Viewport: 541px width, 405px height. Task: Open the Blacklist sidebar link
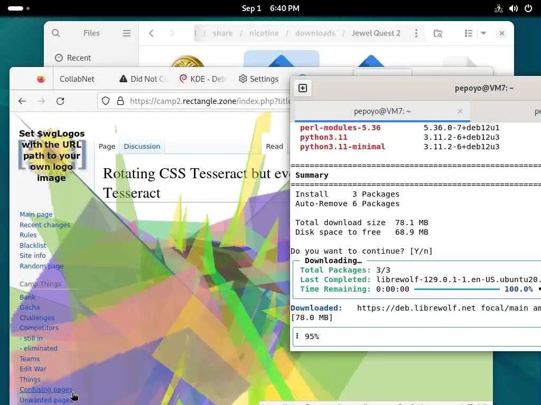pos(33,245)
